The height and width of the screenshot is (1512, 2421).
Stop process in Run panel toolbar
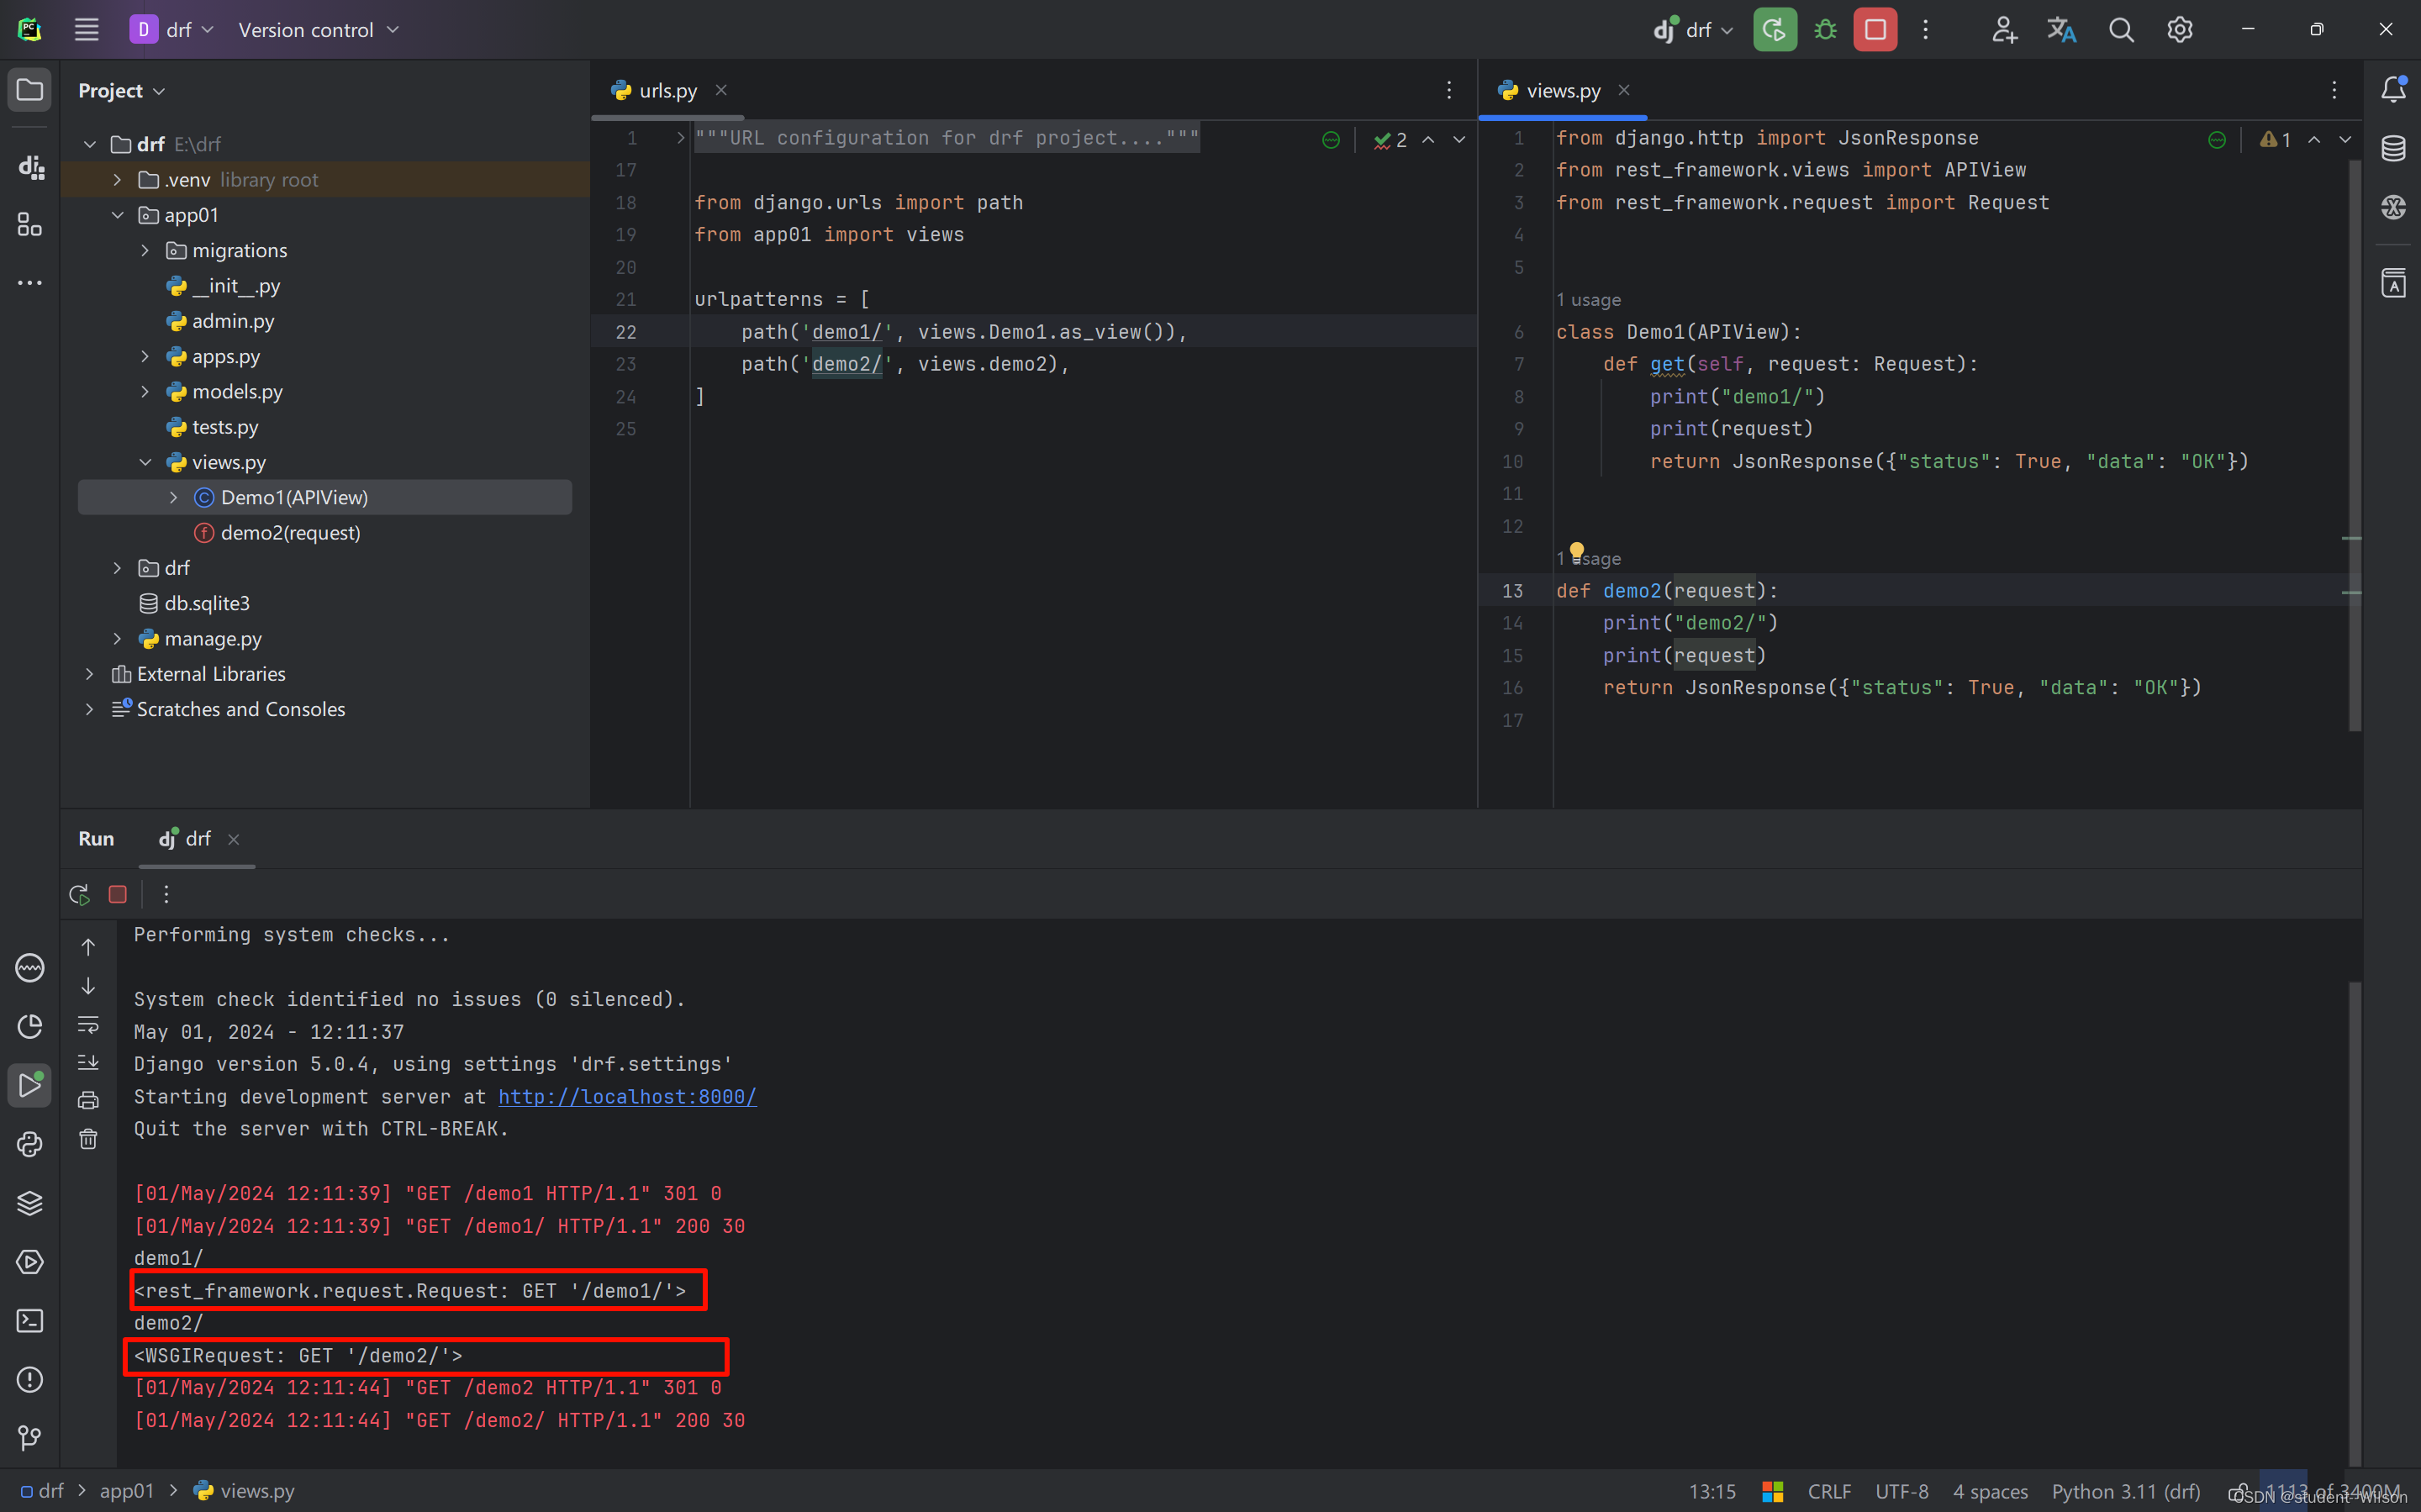(x=118, y=894)
